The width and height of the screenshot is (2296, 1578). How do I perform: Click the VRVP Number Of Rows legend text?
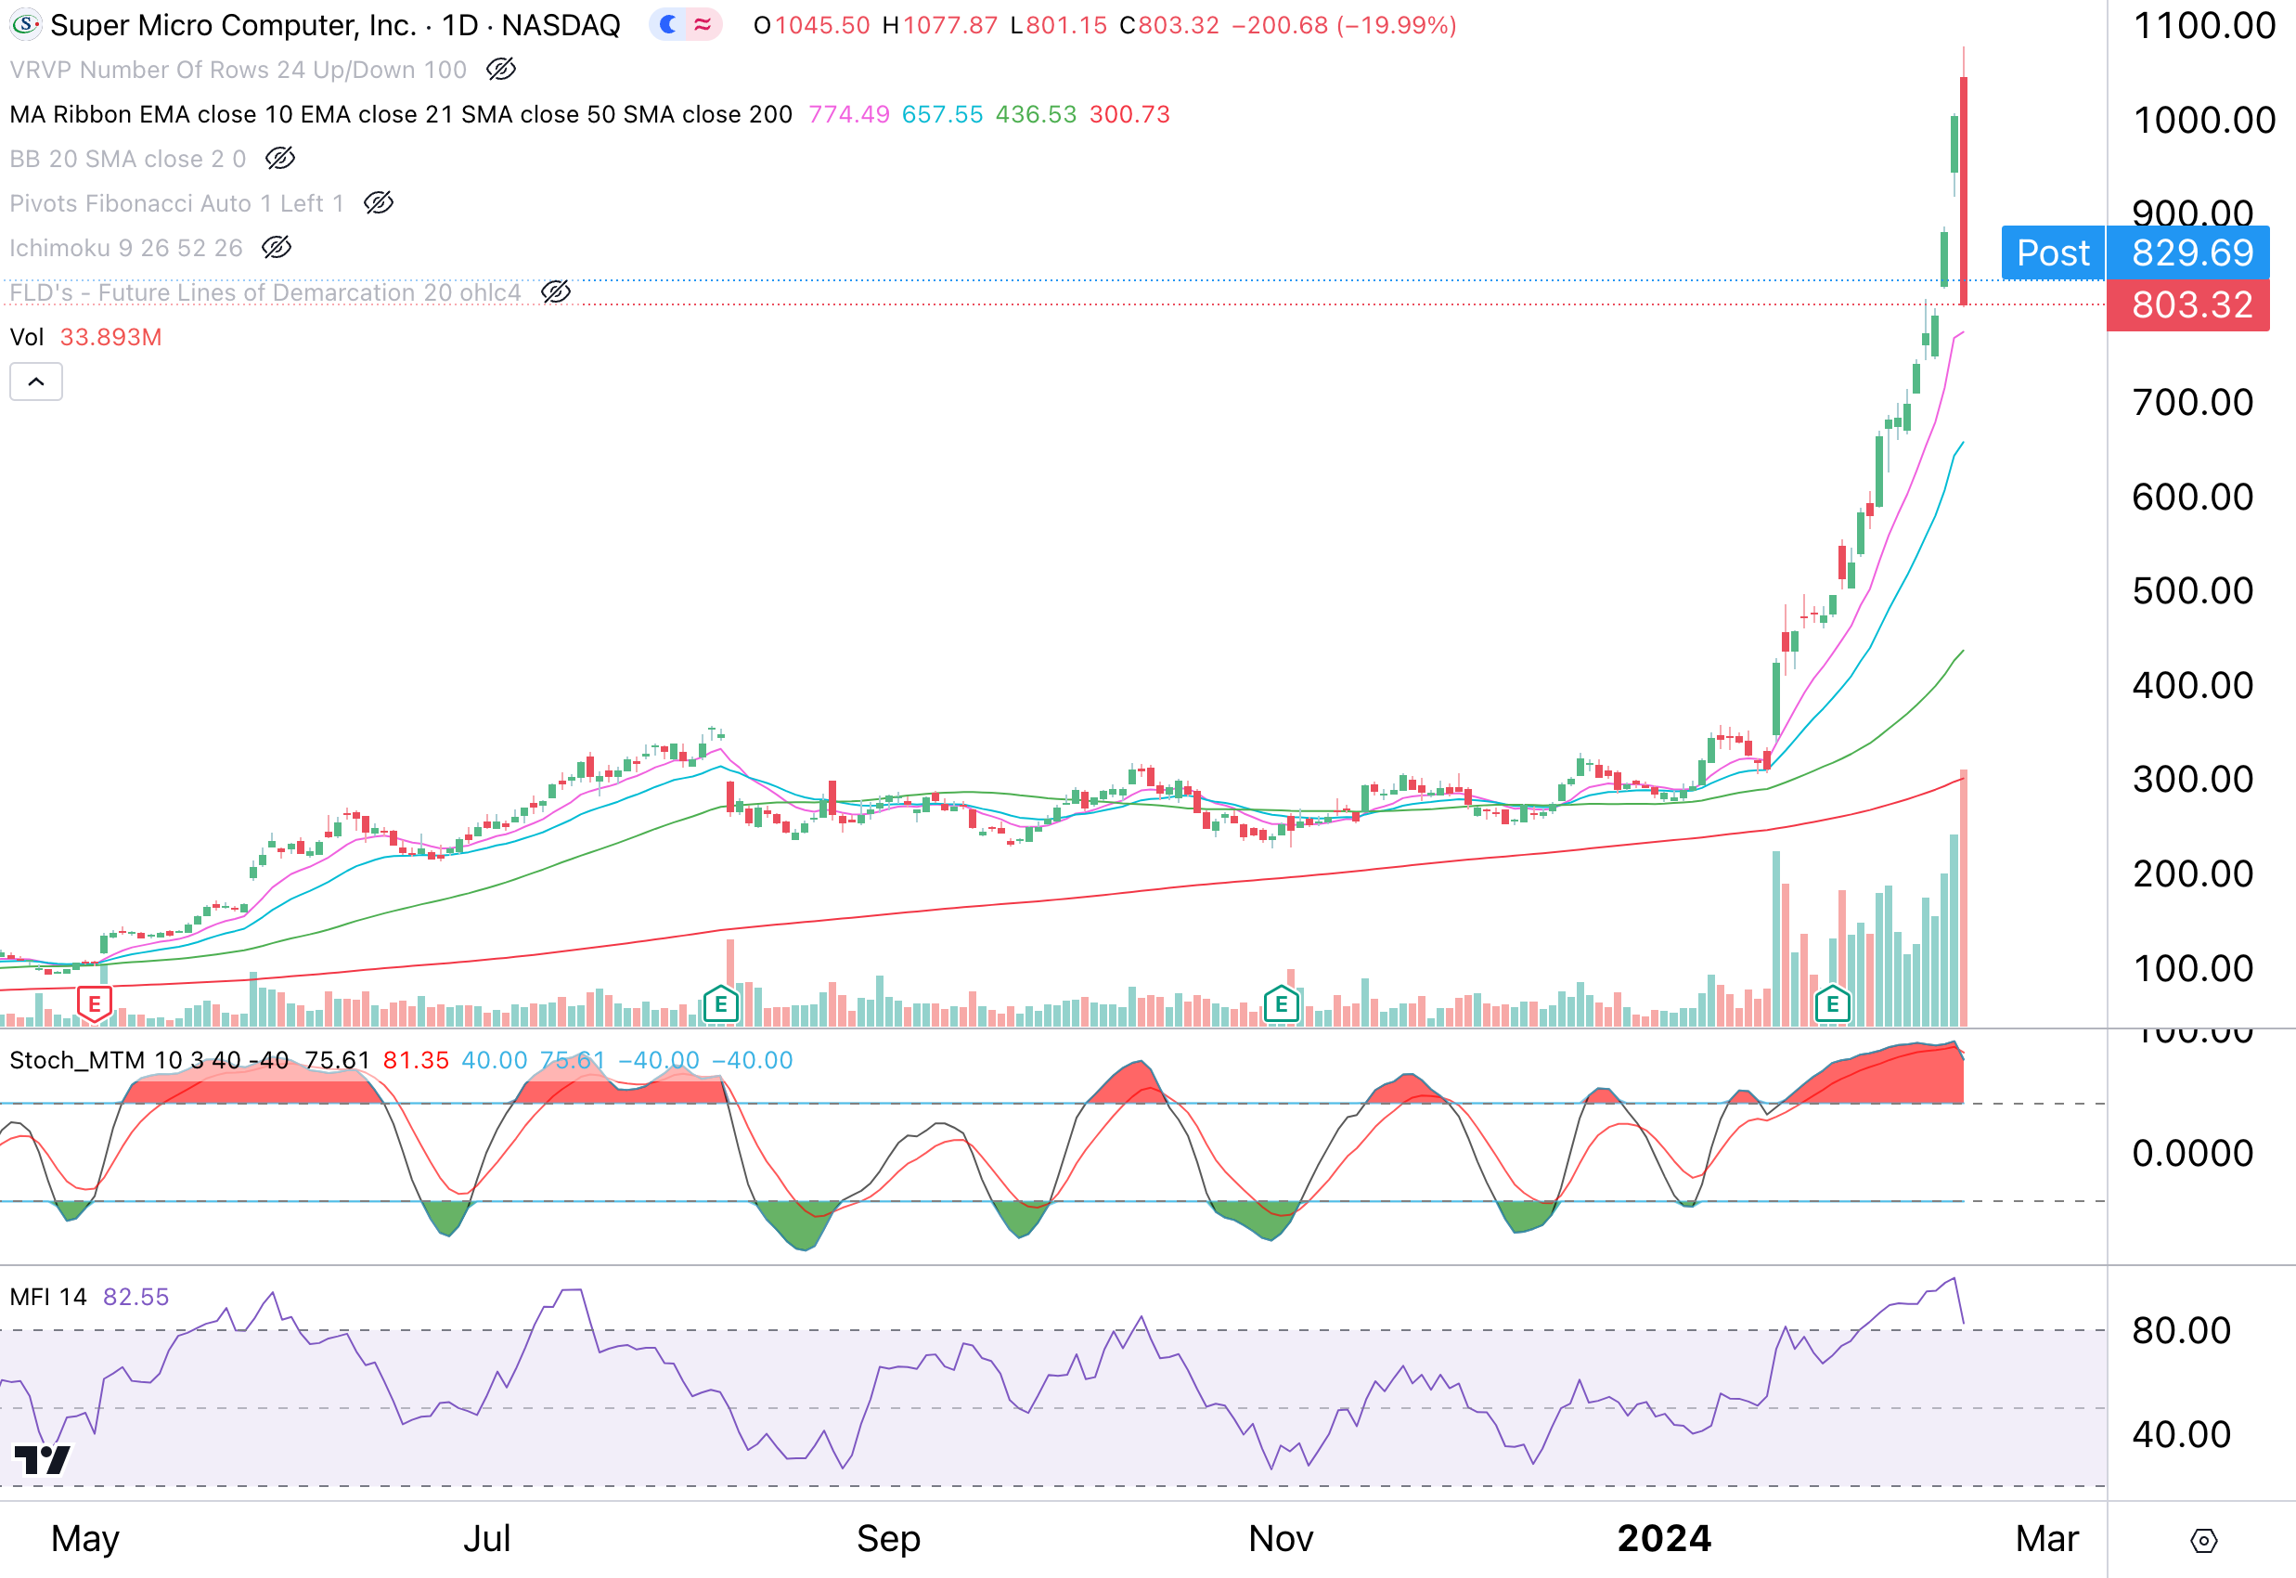point(239,70)
